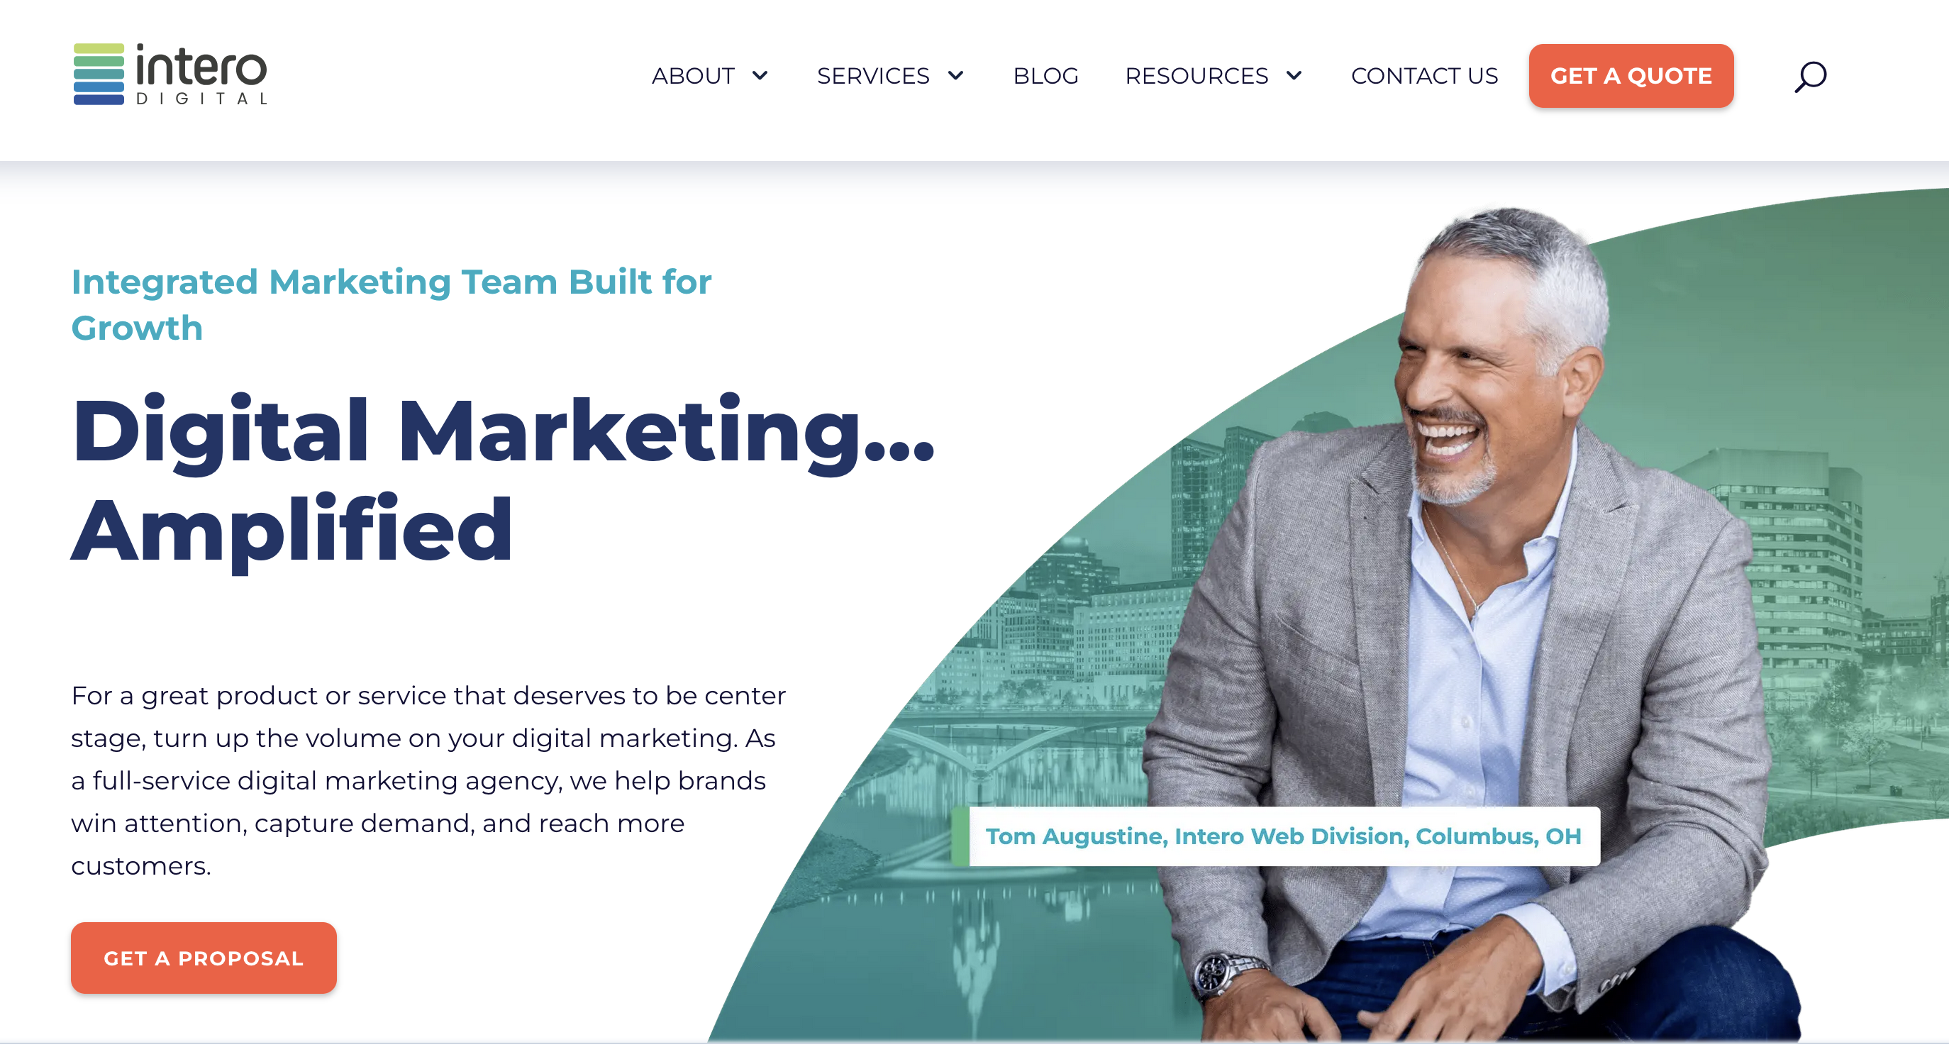1949x1047 pixels.
Task: Click the Tom Augustine caption label
Action: click(1283, 836)
